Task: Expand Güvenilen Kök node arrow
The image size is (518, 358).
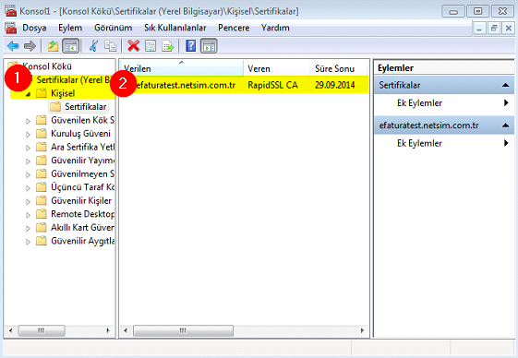Action: [x=28, y=121]
